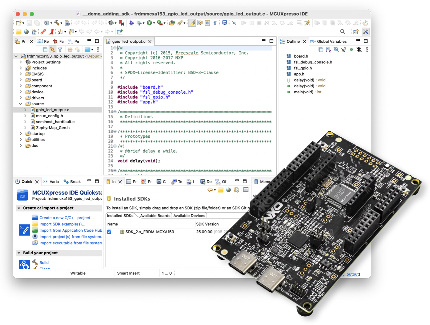
Task: Collapse the Create or import a project section
Action: [x=19, y=208]
